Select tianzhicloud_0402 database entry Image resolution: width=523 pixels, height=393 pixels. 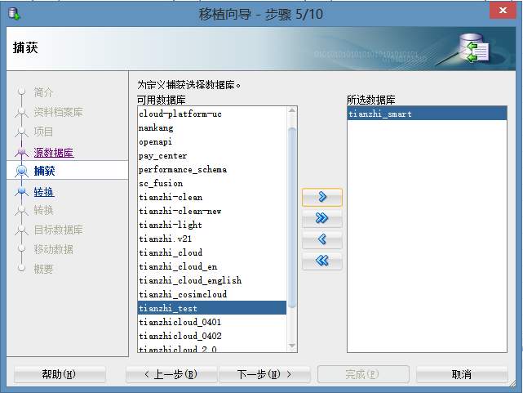(x=212, y=336)
